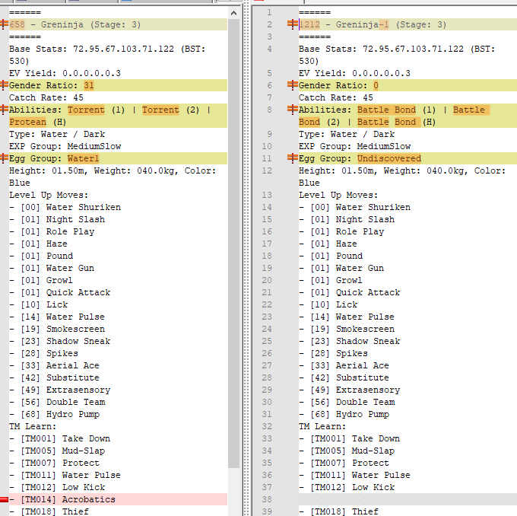Click 'EXP Group: MediumSlow' in the left pane

tap(65, 146)
